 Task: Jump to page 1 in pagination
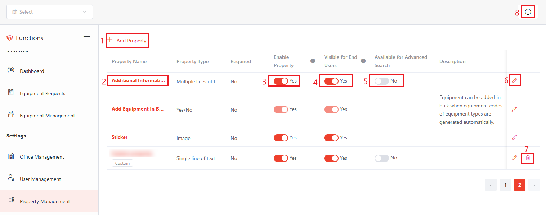(505, 185)
